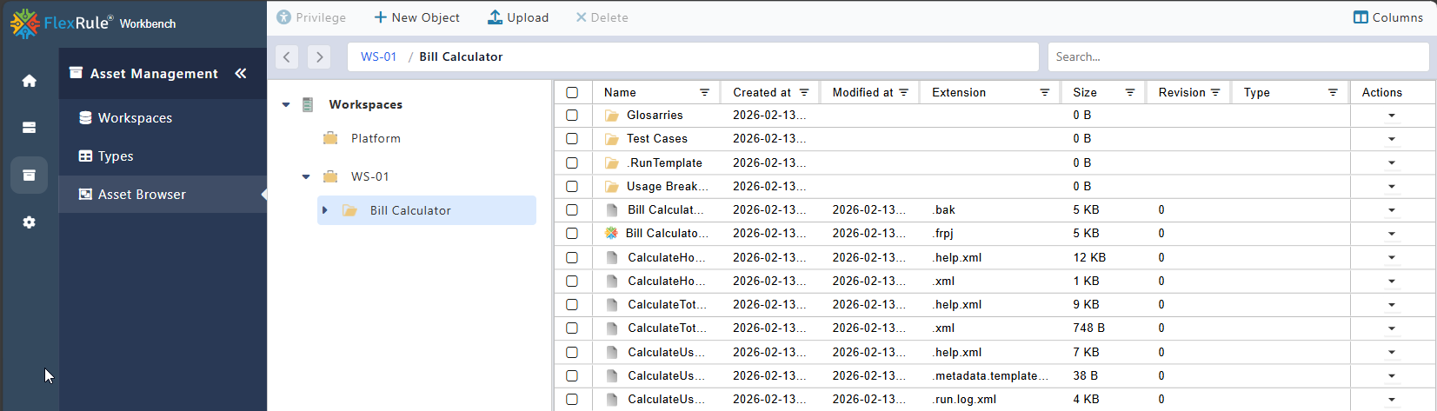Open filter menu for the Created at column

(804, 92)
